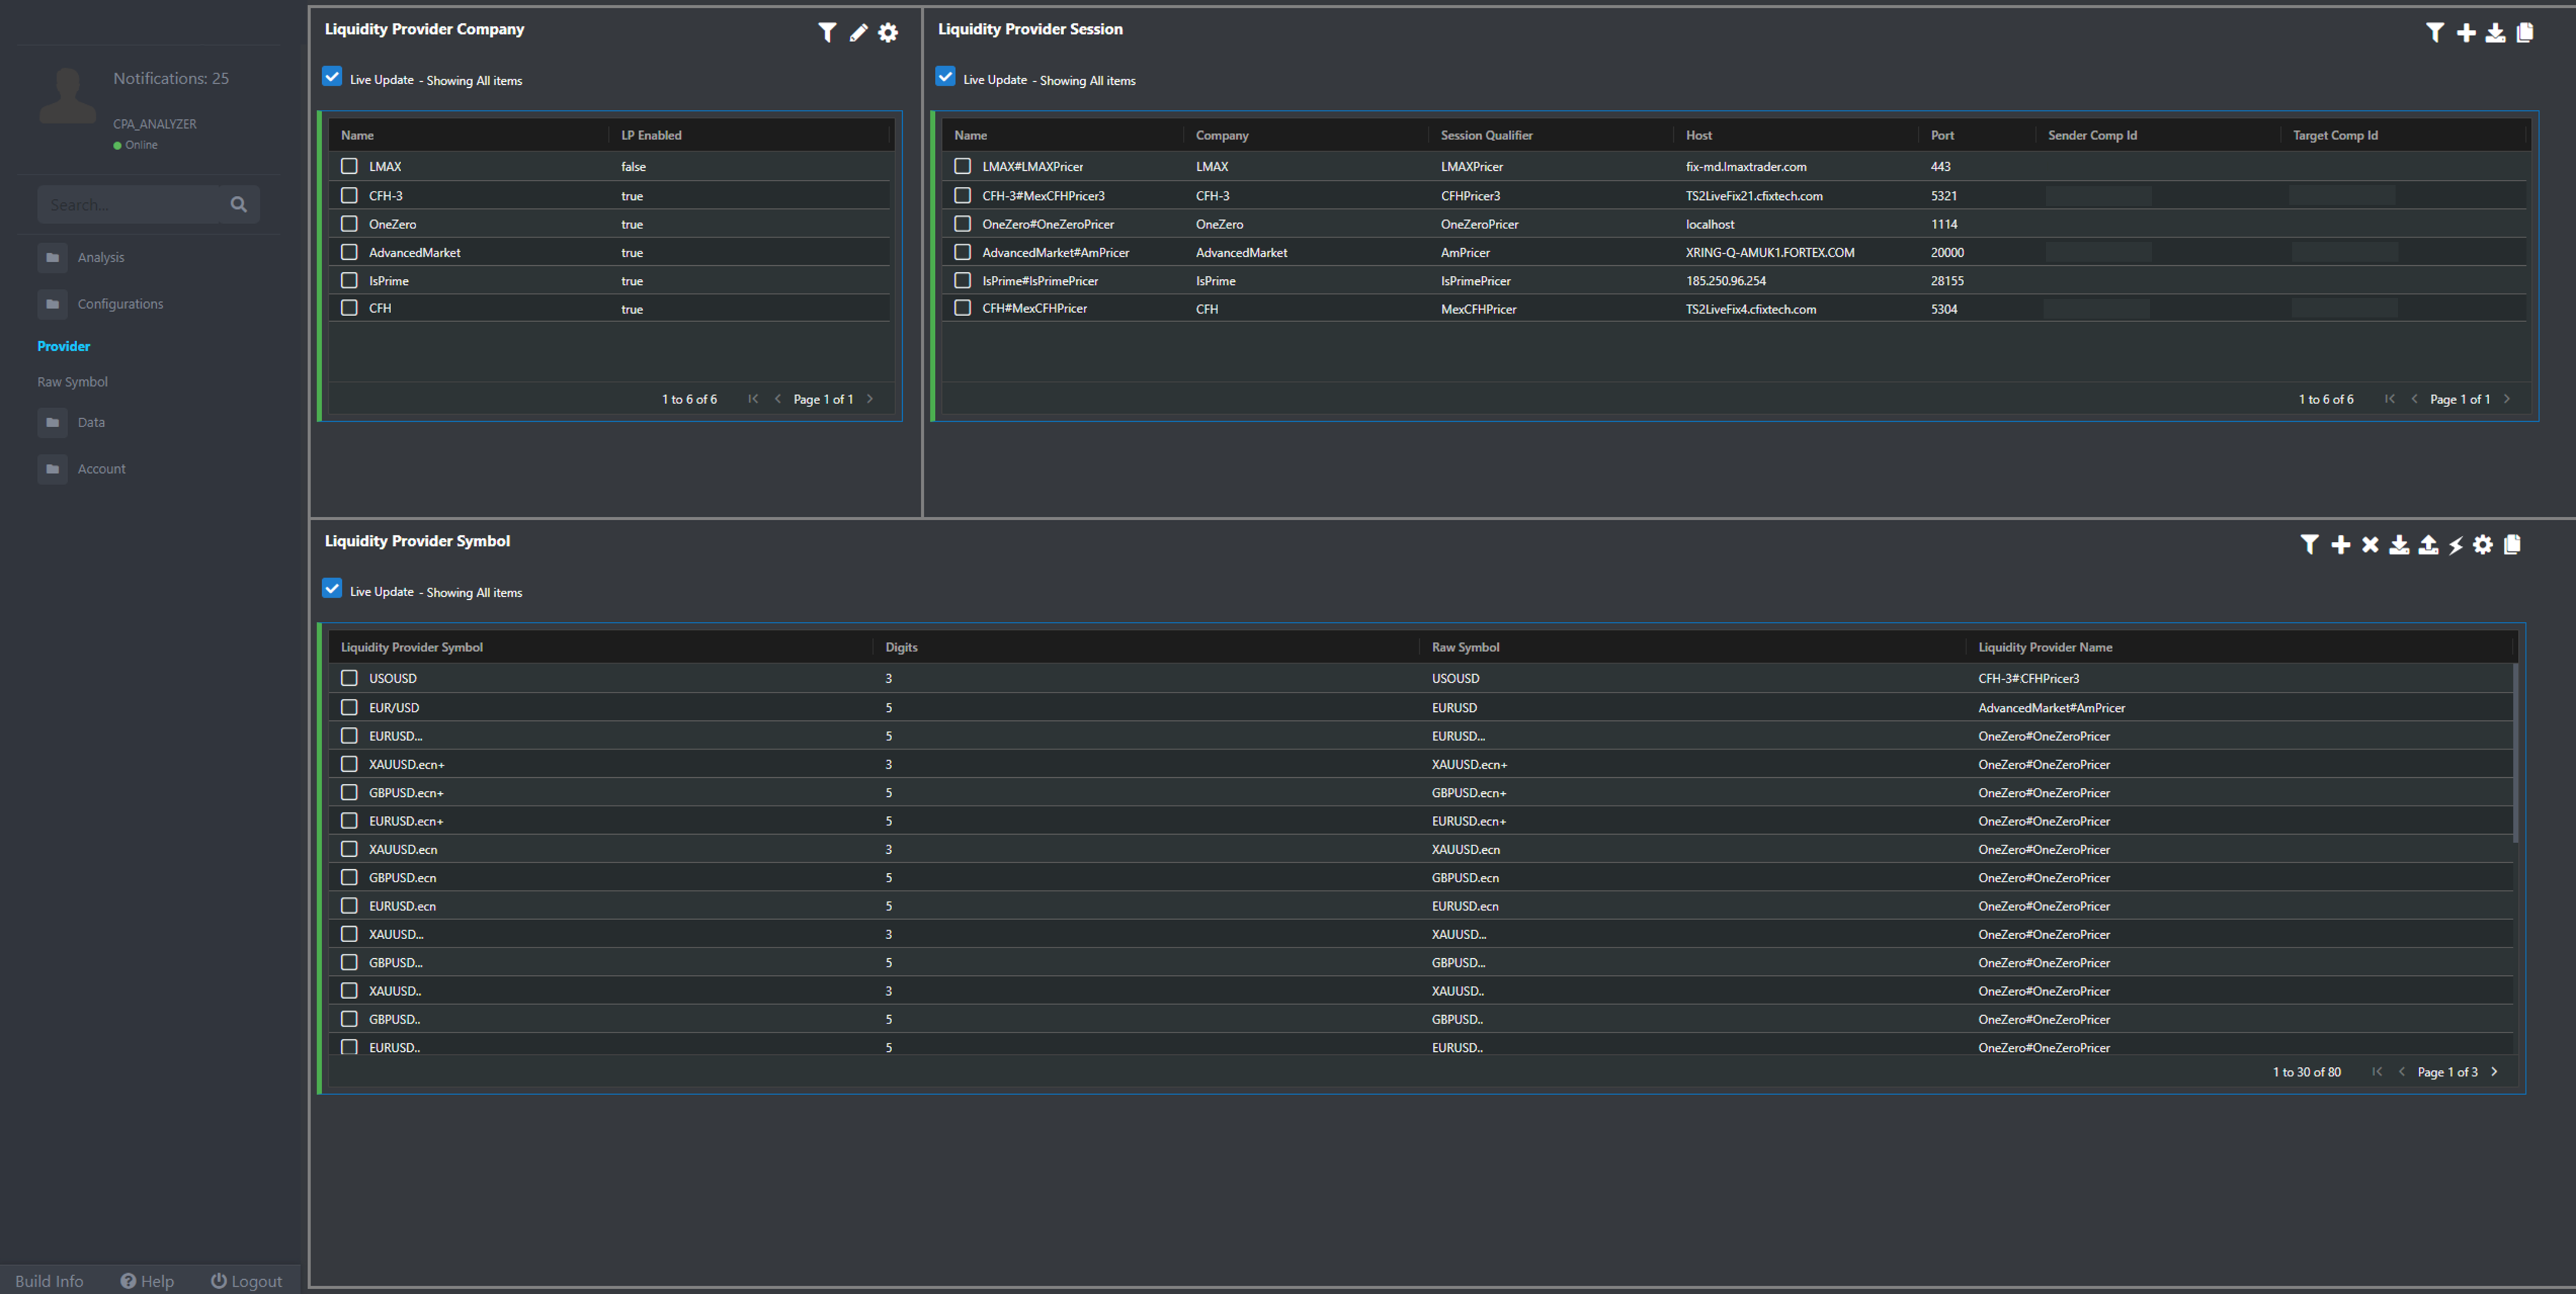Screen dimensions: 2576x1294
Task: Click the magnifier search icon in sidebar
Action: pyautogui.click(x=238, y=205)
